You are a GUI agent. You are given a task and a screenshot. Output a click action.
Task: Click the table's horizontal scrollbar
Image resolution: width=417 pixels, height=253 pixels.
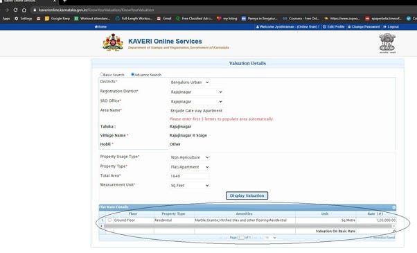click(x=247, y=226)
